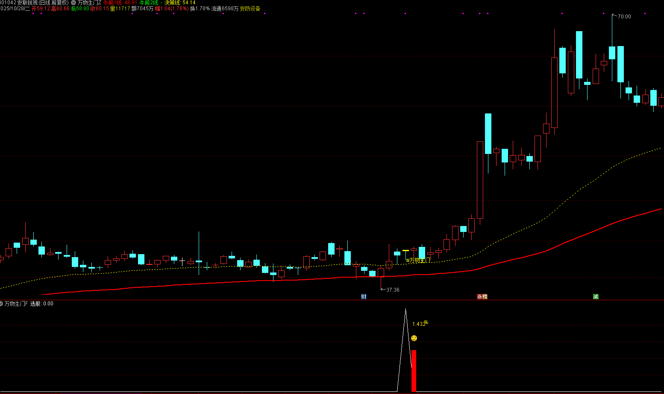Click the yellow smiley face signal icon
The image size is (664, 394).
[x=414, y=338]
